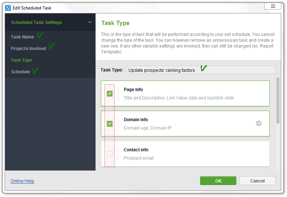Go to the Projects Involved section
Image resolution: width=287 pixels, height=197 pixels.
click(28, 48)
